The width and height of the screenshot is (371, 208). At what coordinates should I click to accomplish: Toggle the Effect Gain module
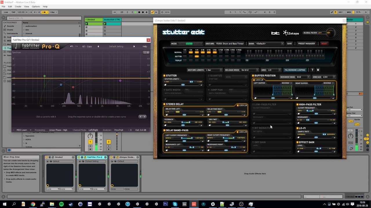(x=297, y=142)
